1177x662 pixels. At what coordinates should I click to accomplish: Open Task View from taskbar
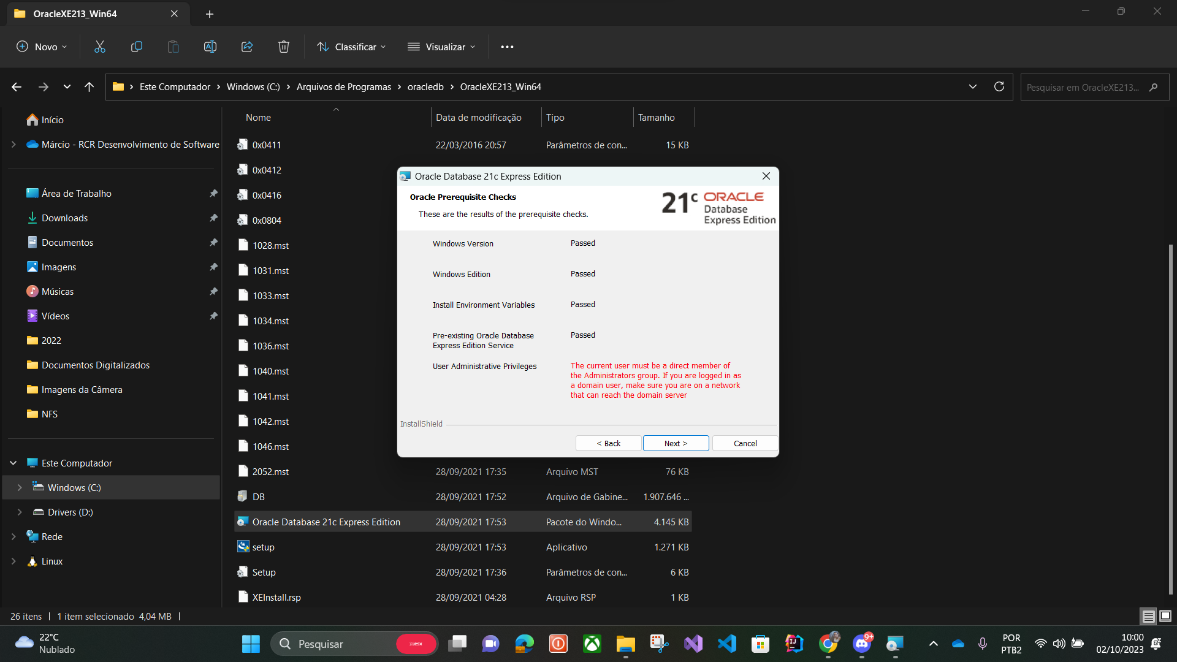click(457, 644)
